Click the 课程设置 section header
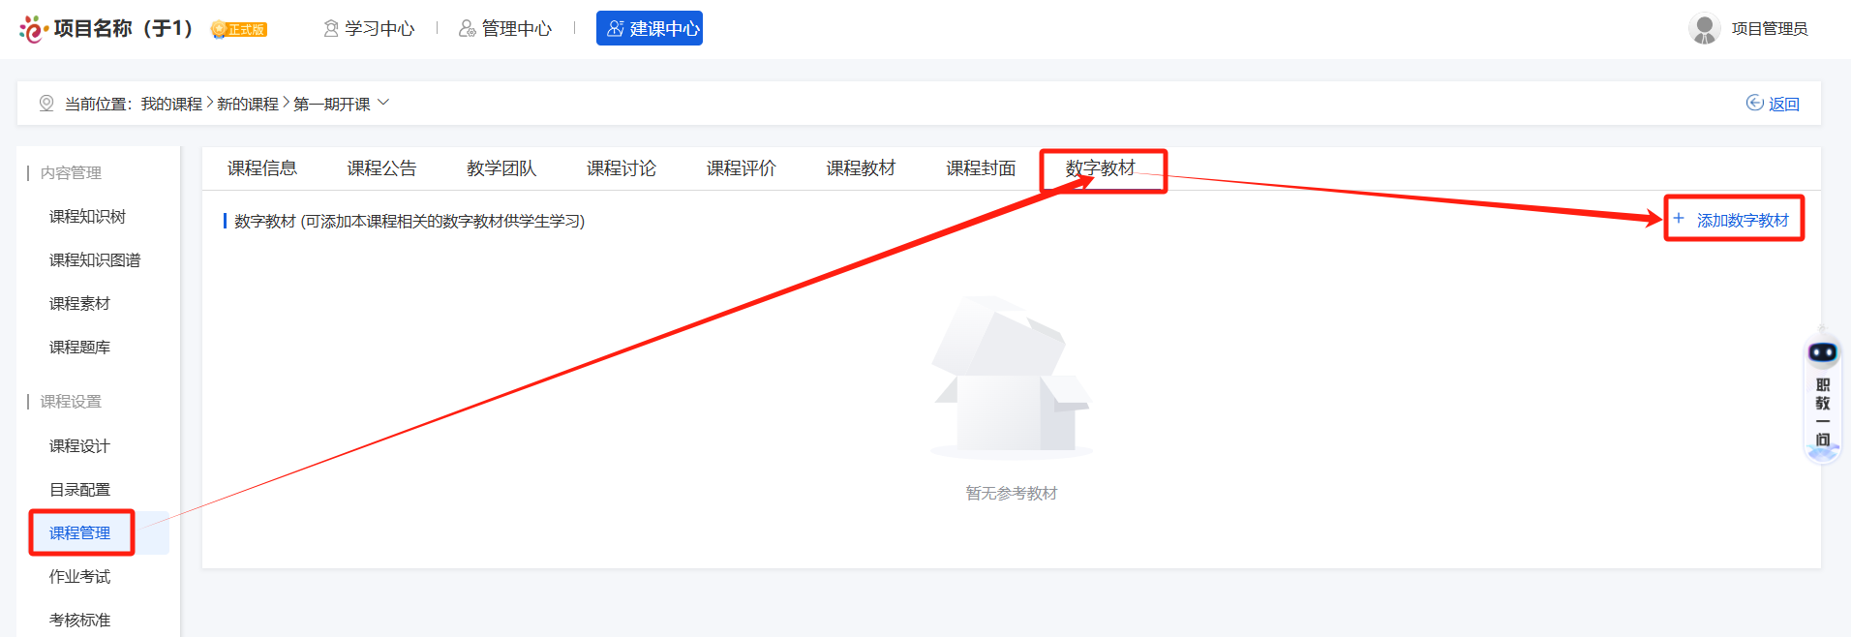Image resolution: width=1851 pixels, height=637 pixels. [x=71, y=402]
